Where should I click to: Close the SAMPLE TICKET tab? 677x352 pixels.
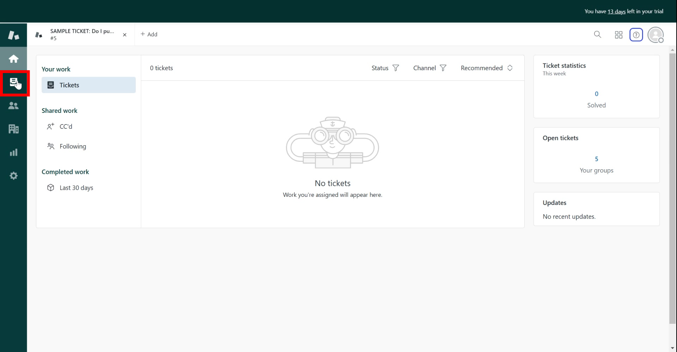click(x=124, y=35)
